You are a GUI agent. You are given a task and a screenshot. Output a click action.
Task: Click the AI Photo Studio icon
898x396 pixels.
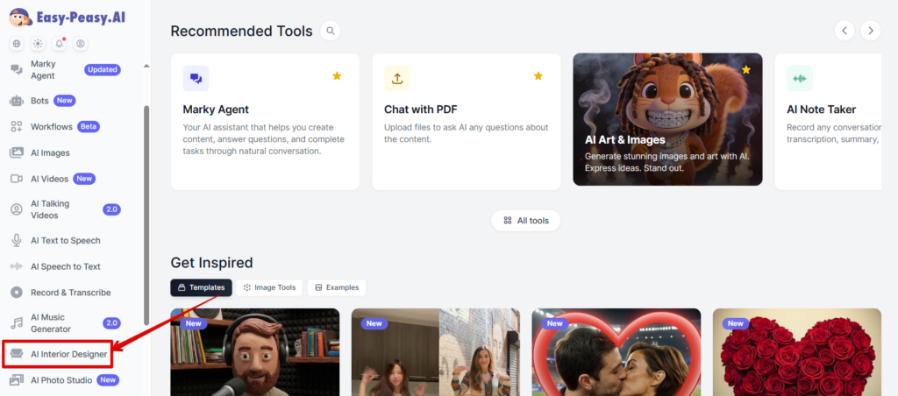coord(17,380)
